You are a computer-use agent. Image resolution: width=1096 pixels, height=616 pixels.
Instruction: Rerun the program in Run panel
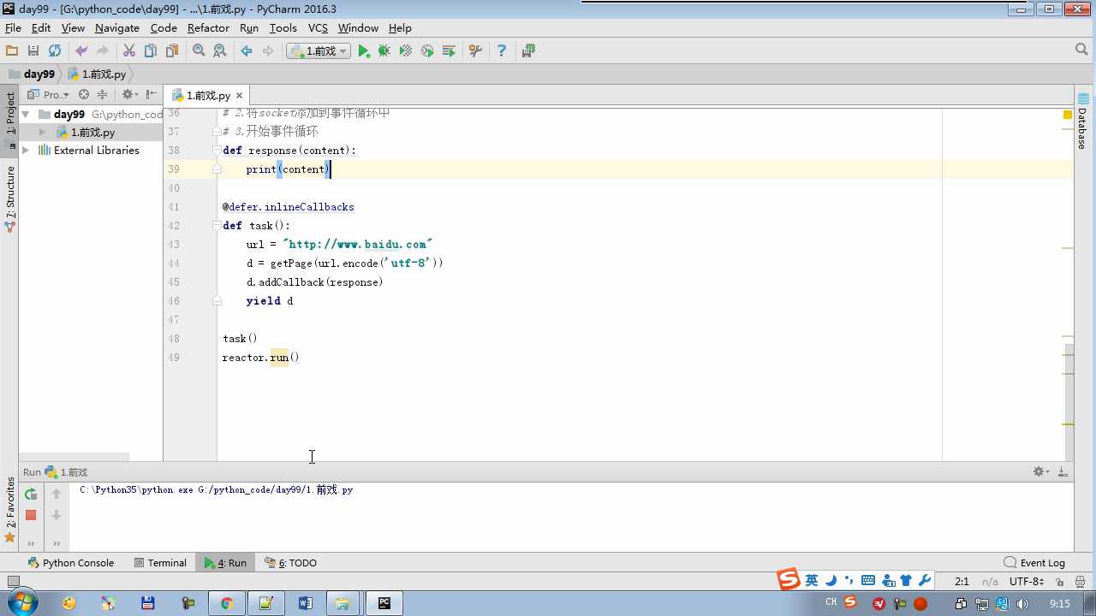pos(31,494)
